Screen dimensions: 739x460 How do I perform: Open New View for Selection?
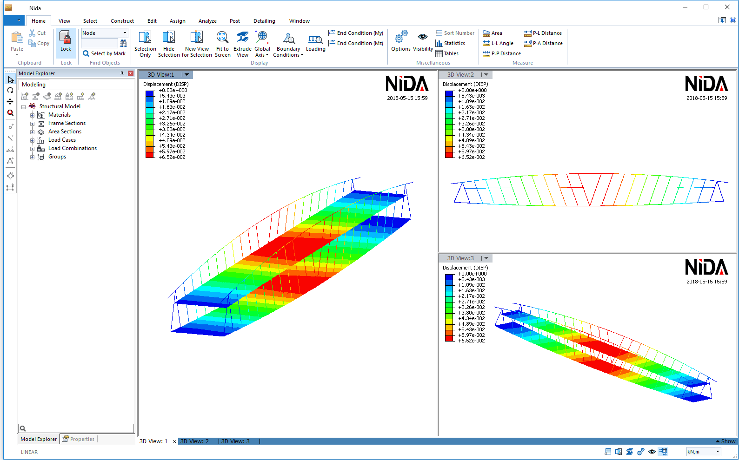coord(197,44)
